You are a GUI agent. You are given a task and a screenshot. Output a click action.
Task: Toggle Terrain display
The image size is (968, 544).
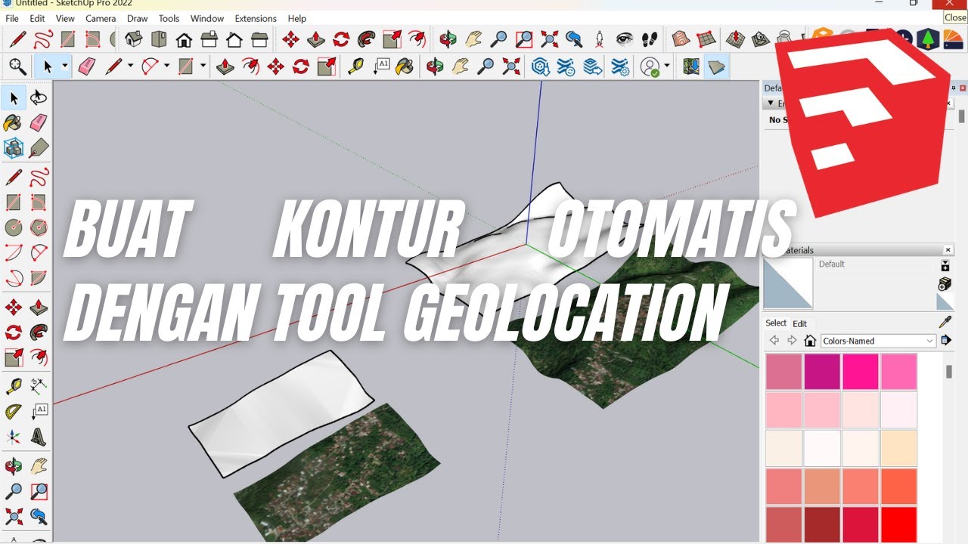point(716,66)
